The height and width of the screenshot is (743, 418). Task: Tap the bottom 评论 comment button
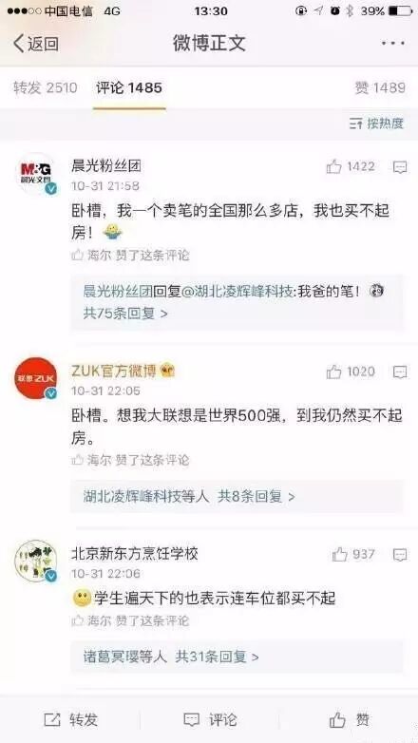click(x=209, y=720)
